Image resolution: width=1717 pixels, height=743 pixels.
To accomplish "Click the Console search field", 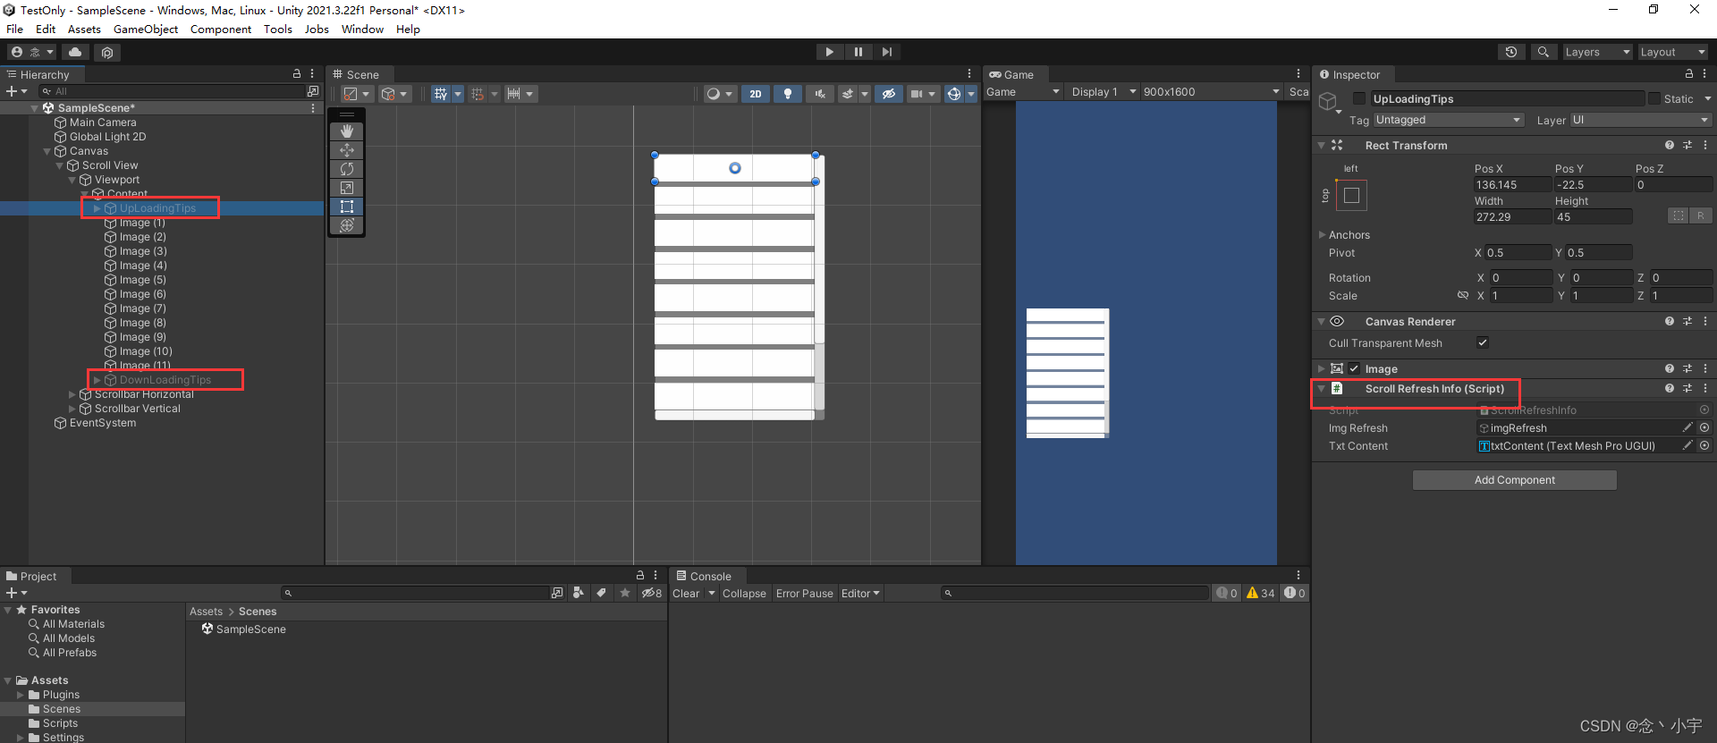I will (1074, 593).
